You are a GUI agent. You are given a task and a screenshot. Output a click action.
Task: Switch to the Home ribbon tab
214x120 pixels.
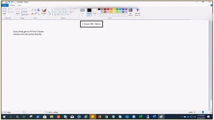[x=12, y=5]
